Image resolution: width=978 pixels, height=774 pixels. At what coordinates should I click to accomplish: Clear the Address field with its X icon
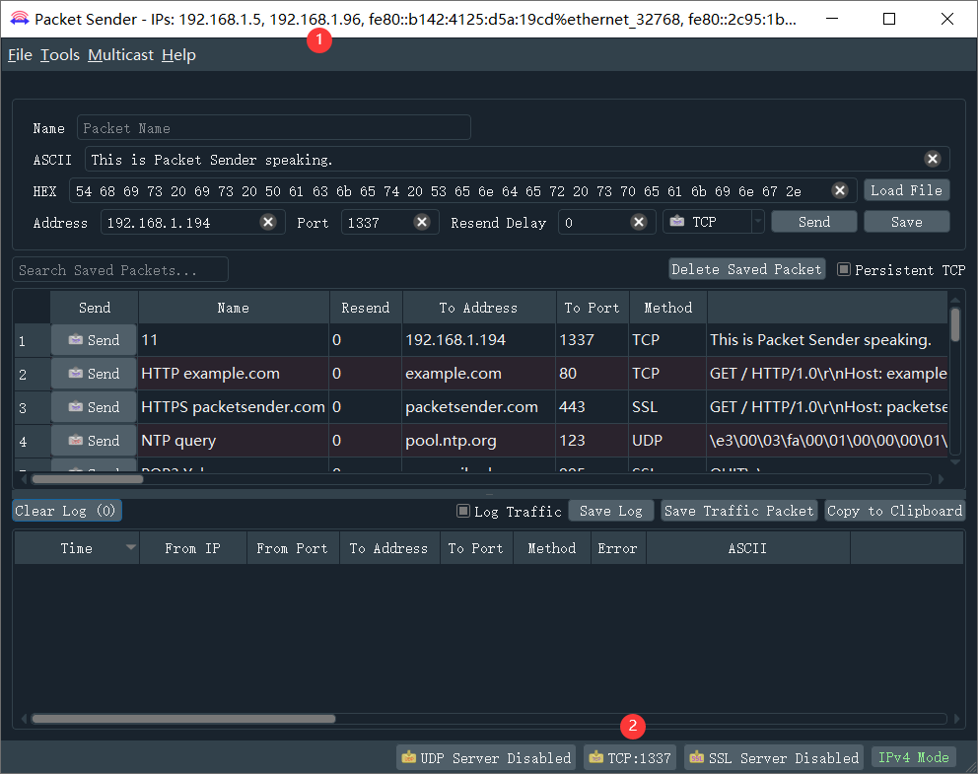[x=268, y=222]
